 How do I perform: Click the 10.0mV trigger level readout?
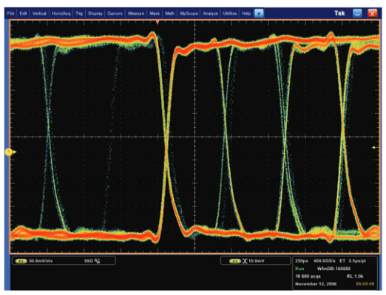pyautogui.click(x=256, y=261)
